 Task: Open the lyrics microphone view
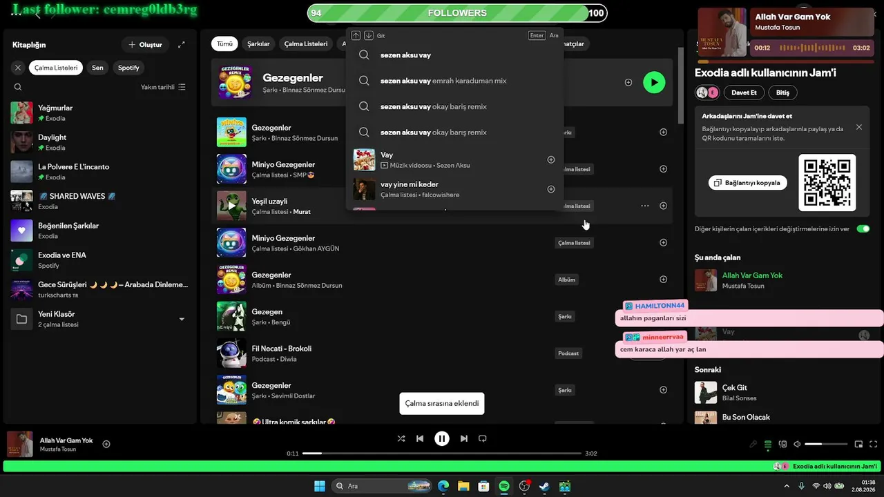tap(753, 445)
